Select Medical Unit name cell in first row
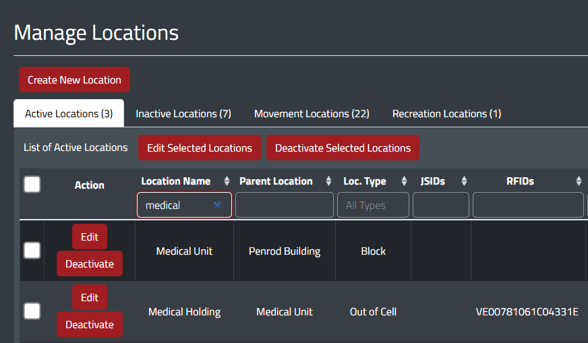This screenshot has height=343, width=588. pyautogui.click(x=185, y=251)
